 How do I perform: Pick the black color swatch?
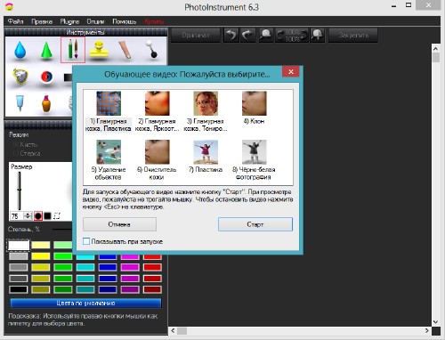(19, 289)
